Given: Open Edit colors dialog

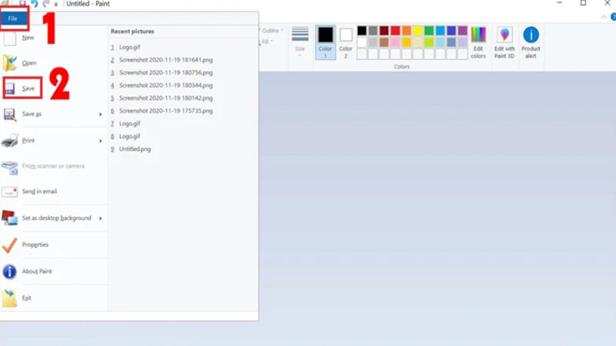Looking at the screenshot, I should pyautogui.click(x=478, y=42).
